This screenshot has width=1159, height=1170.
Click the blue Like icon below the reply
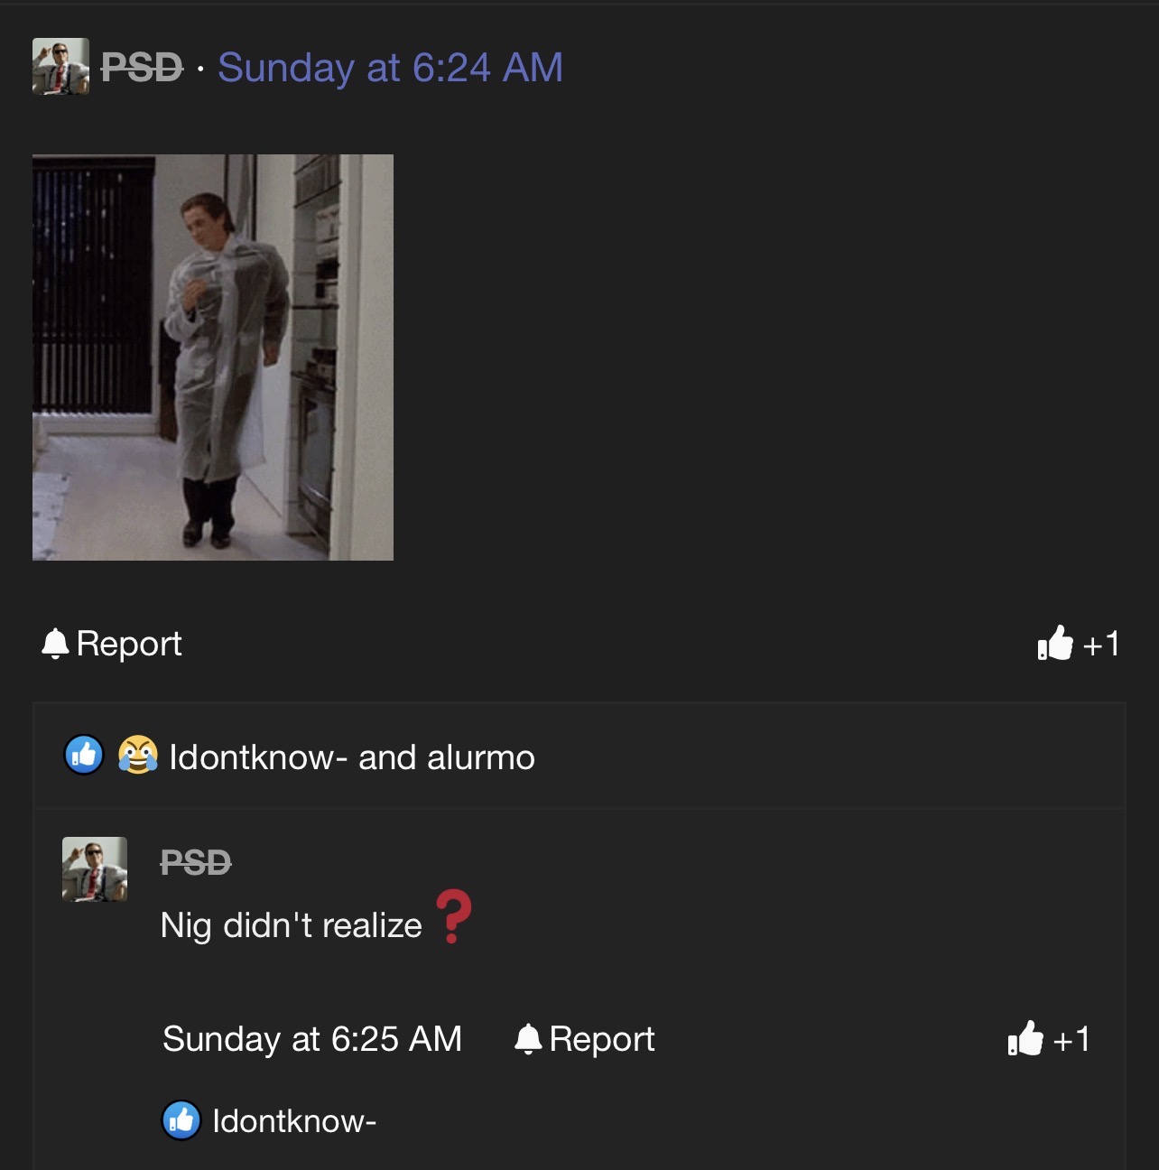coord(181,1121)
